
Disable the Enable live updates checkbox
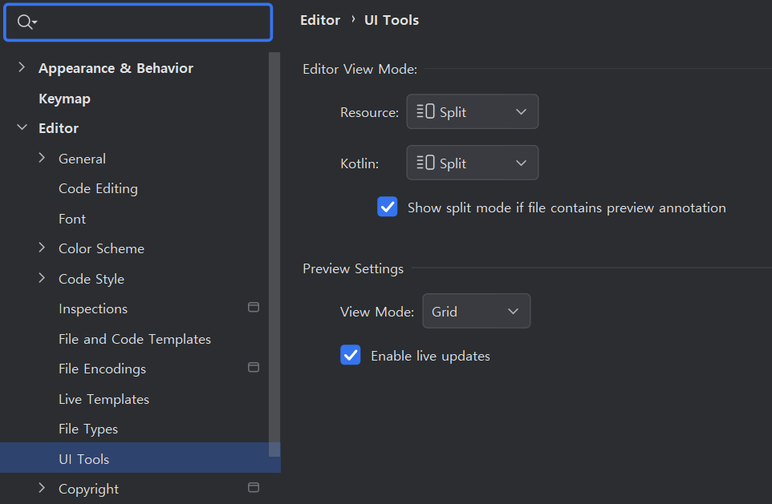(351, 355)
